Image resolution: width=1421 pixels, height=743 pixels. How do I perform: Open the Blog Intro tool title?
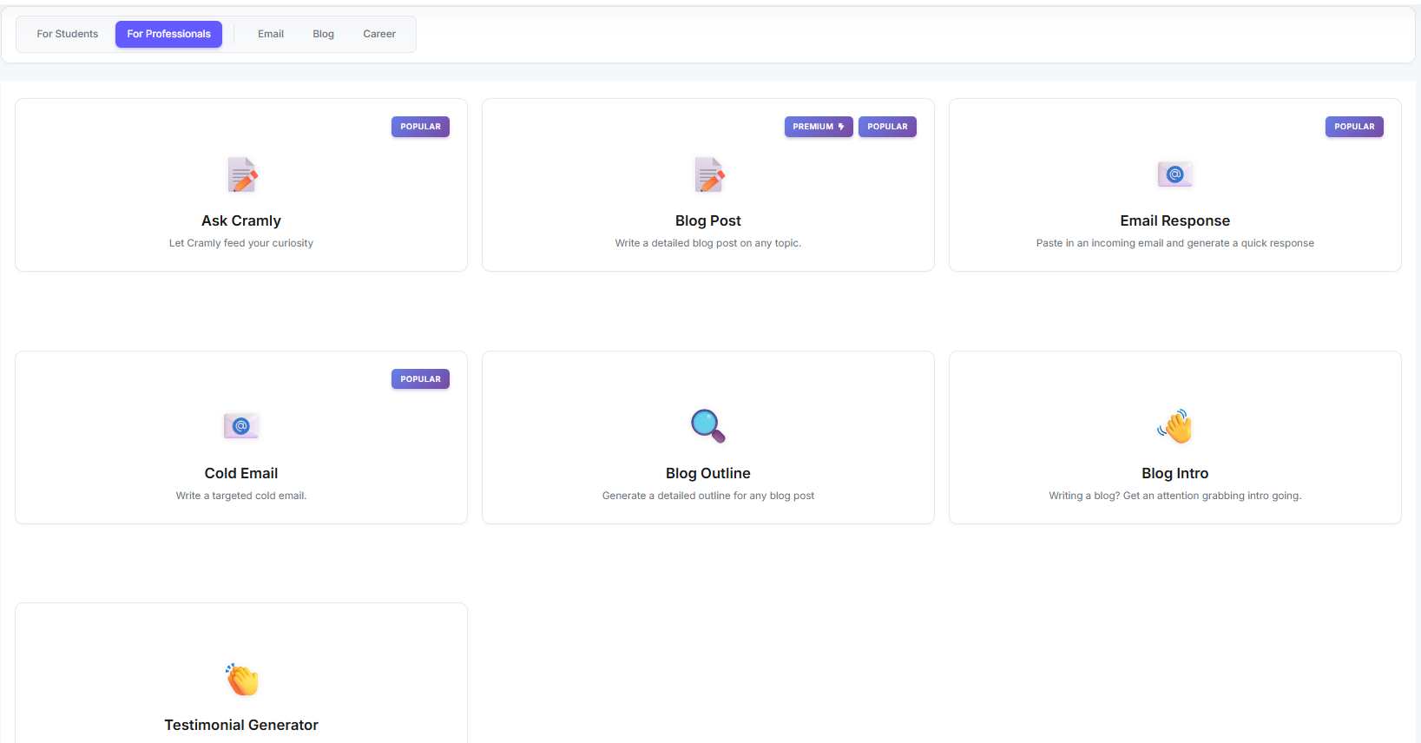[x=1175, y=473]
